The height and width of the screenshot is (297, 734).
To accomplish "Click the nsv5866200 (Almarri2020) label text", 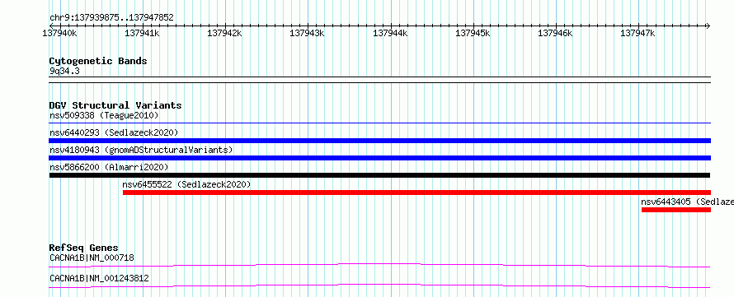I will point(109,167).
